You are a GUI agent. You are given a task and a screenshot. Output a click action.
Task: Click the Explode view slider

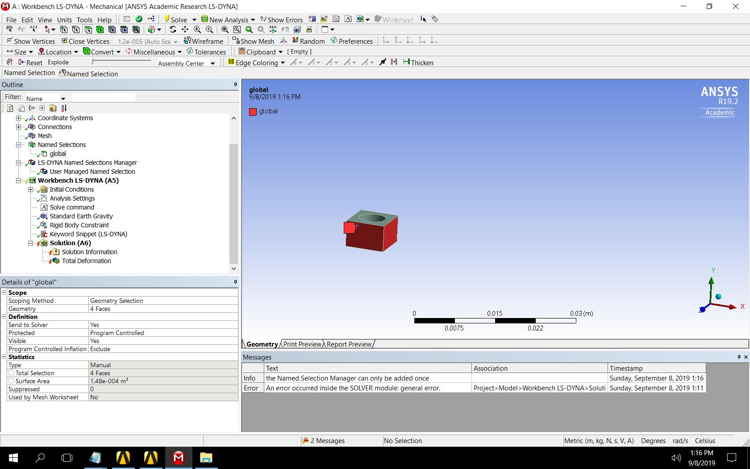coord(121,62)
